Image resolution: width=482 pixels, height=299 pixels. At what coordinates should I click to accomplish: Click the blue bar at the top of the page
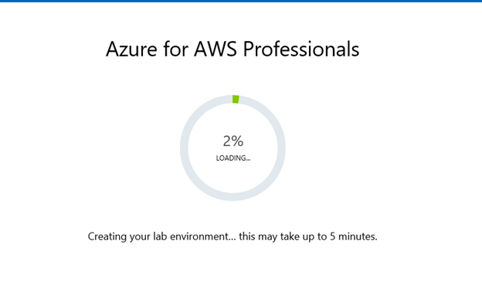tap(241, 1)
